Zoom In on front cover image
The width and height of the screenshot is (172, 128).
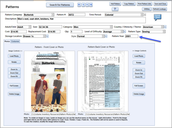14,69
